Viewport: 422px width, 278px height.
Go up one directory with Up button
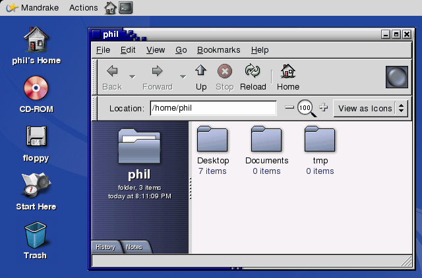201,78
